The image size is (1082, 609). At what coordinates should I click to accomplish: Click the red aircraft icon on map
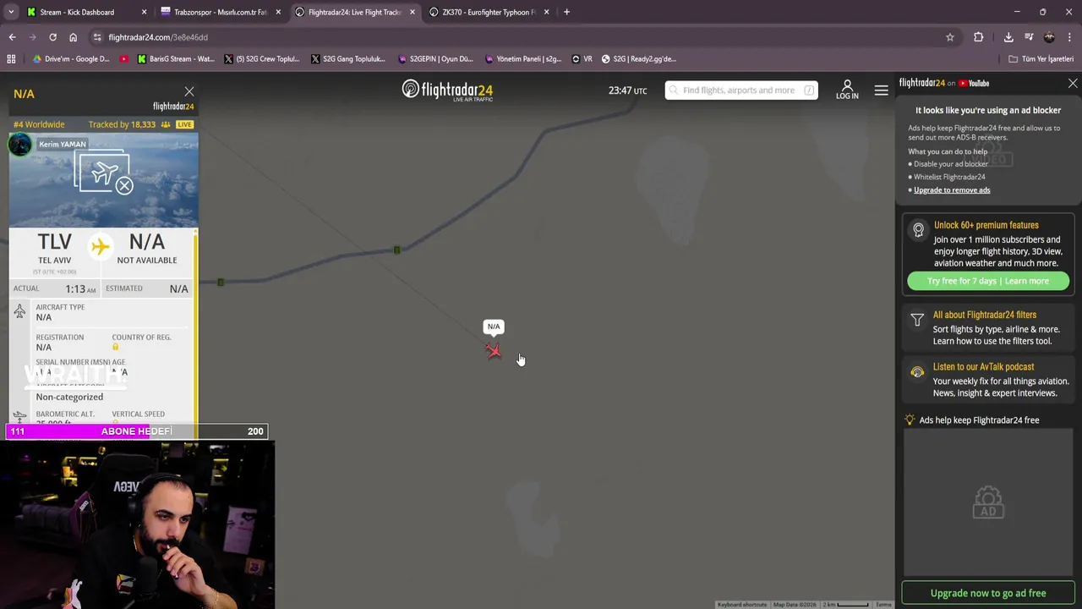point(494,350)
